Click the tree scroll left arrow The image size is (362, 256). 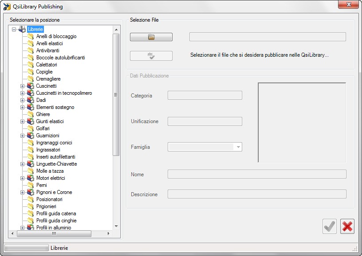click(x=12, y=234)
